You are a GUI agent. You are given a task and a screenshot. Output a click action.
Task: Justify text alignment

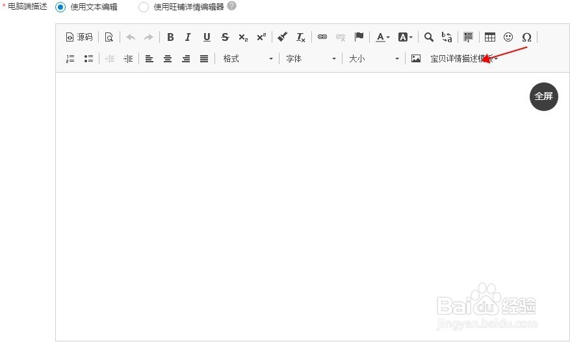pyautogui.click(x=204, y=59)
